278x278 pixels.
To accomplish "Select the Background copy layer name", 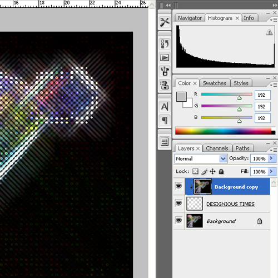I will pyautogui.click(x=236, y=187).
